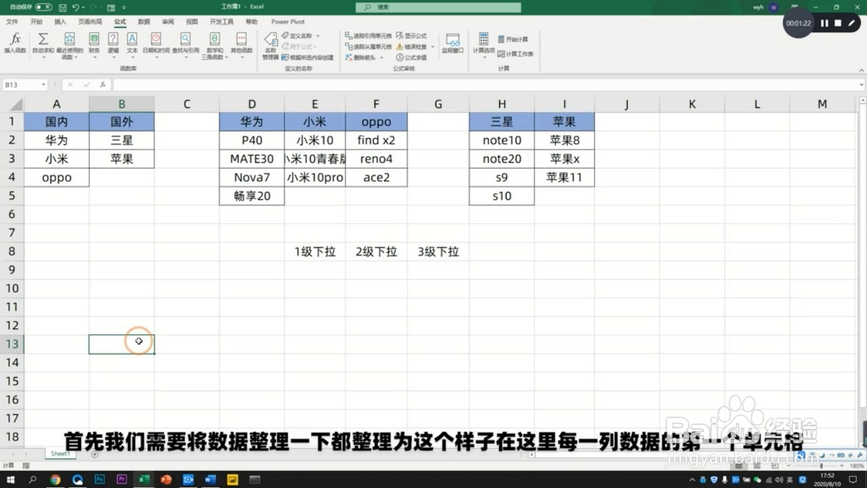Select column header D

[252, 104]
